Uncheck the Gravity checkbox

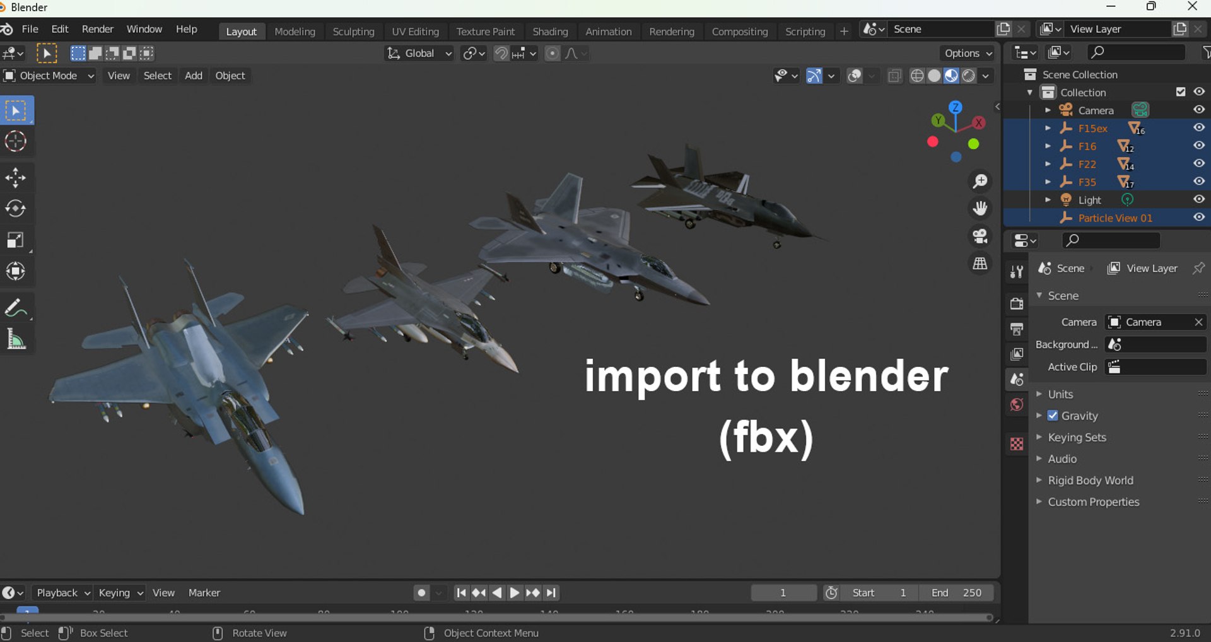(x=1053, y=416)
